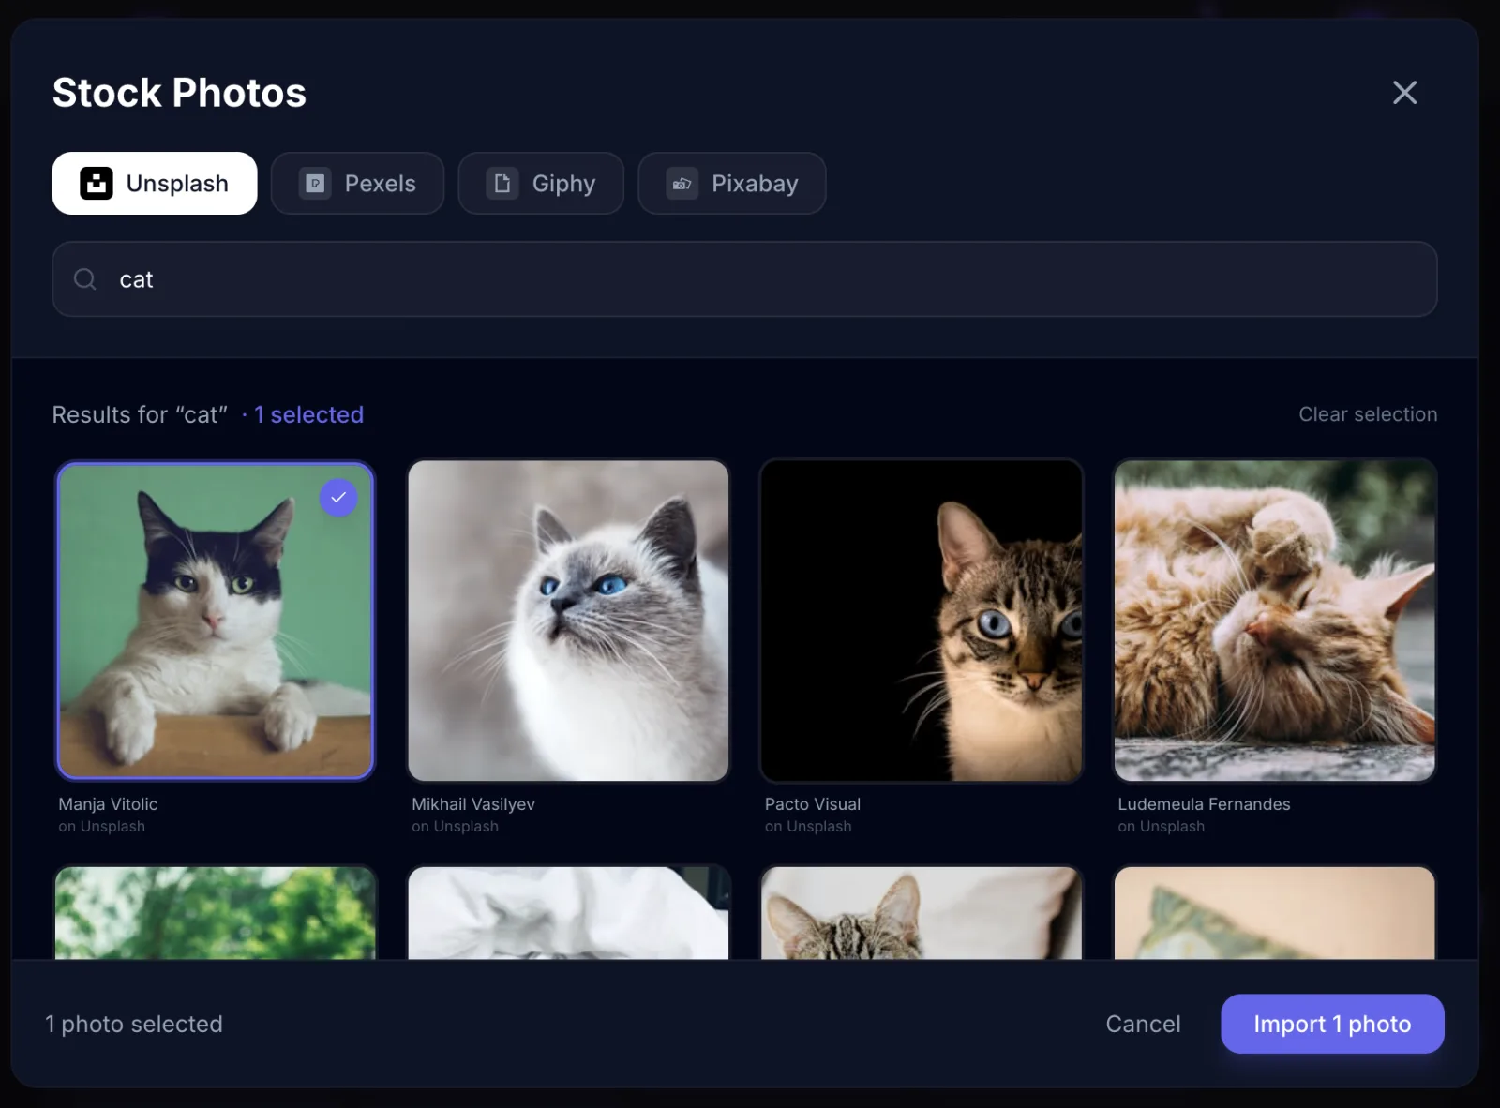
Task: Click the search magnifier icon
Action: point(85,279)
